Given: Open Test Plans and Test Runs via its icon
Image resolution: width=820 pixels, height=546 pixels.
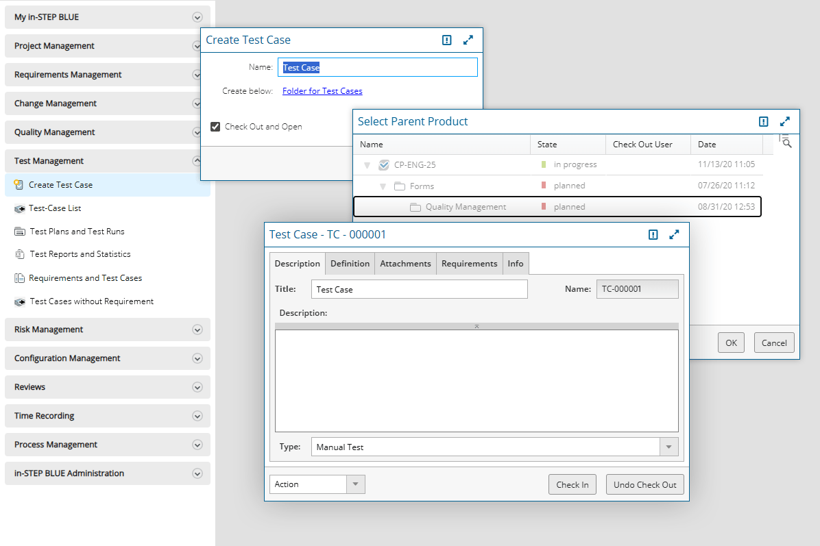Looking at the screenshot, I should coord(19,232).
